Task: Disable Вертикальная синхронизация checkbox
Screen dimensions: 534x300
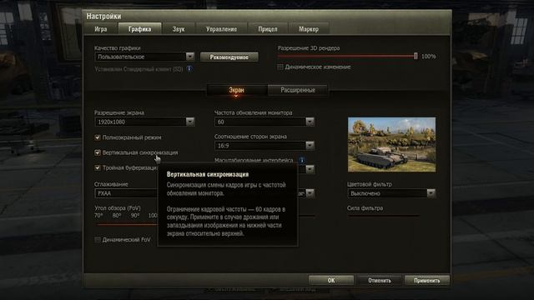Action: click(x=98, y=152)
